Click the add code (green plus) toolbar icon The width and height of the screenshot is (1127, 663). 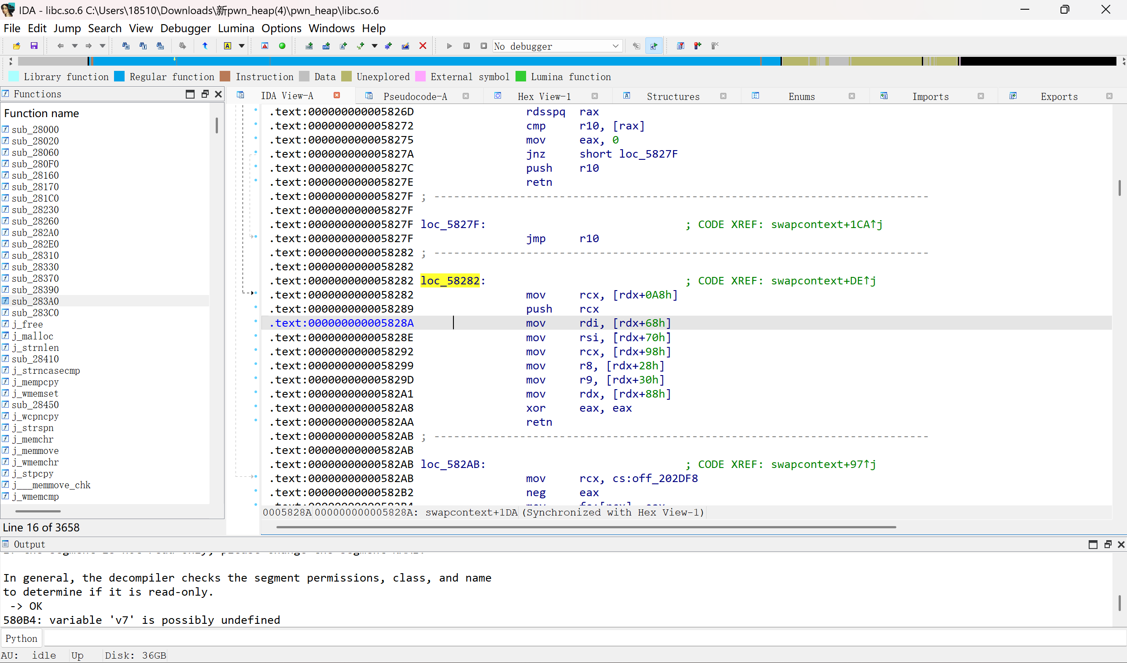coord(309,46)
